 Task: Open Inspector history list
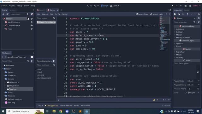[x=199, y=14]
